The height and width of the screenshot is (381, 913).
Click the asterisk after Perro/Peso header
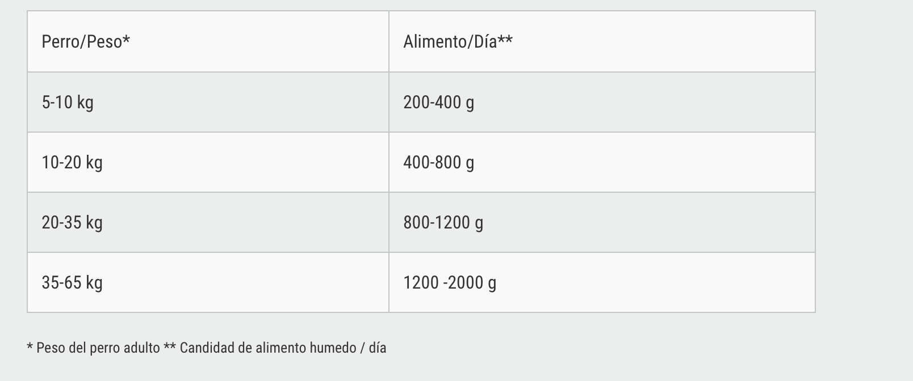tap(127, 39)
